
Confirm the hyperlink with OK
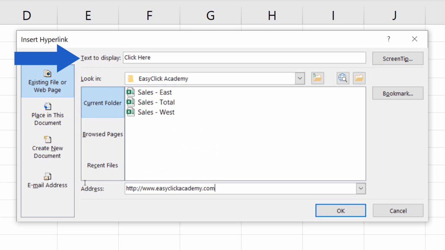coord(340,210)
